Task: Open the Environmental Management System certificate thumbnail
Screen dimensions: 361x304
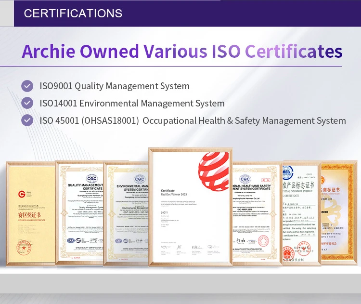Action: [x=126, y=214]
